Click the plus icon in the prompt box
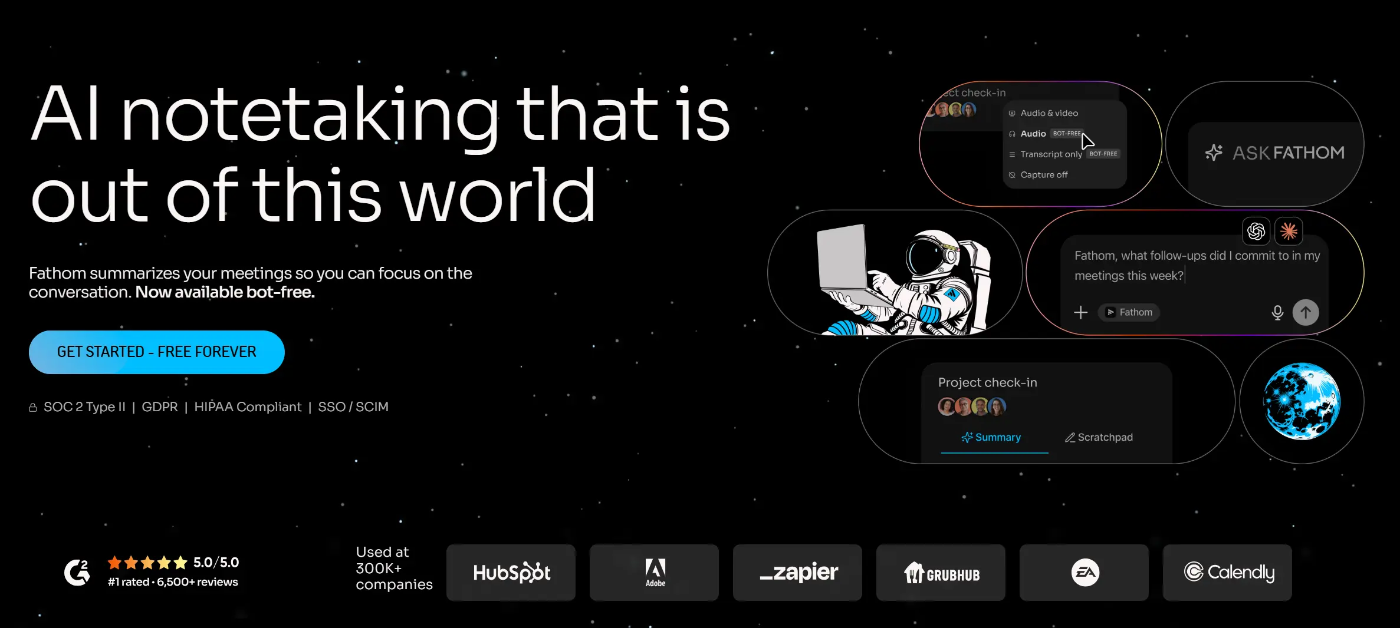 pyautogui.click(x=1080, y=312)
